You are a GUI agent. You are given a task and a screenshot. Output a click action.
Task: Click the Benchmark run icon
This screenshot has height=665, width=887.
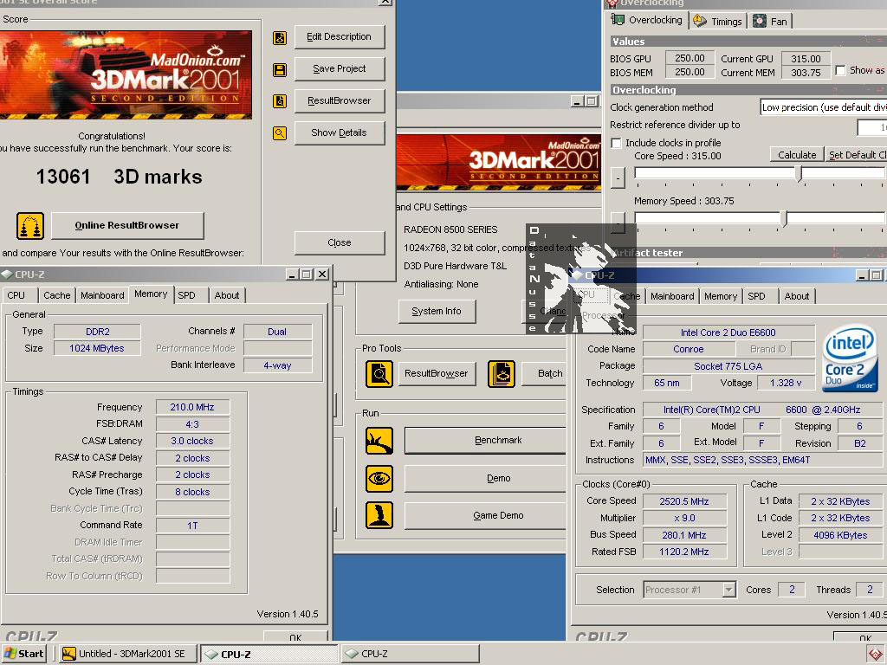(379, 441)
